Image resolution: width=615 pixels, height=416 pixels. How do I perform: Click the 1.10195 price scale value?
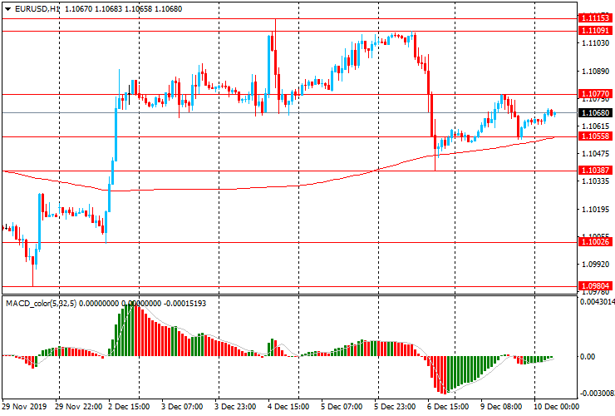(x=595, y=210)
